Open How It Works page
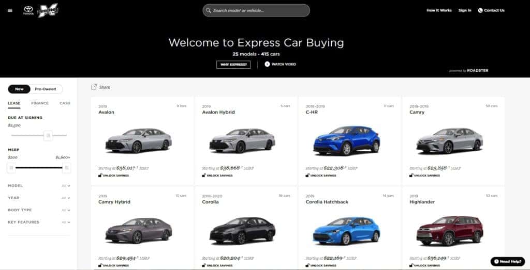 coord(439,10)
